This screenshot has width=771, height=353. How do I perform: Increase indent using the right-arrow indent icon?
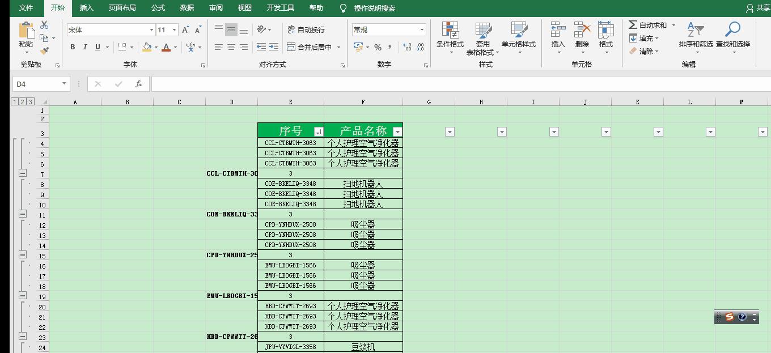tap(274, 47)
